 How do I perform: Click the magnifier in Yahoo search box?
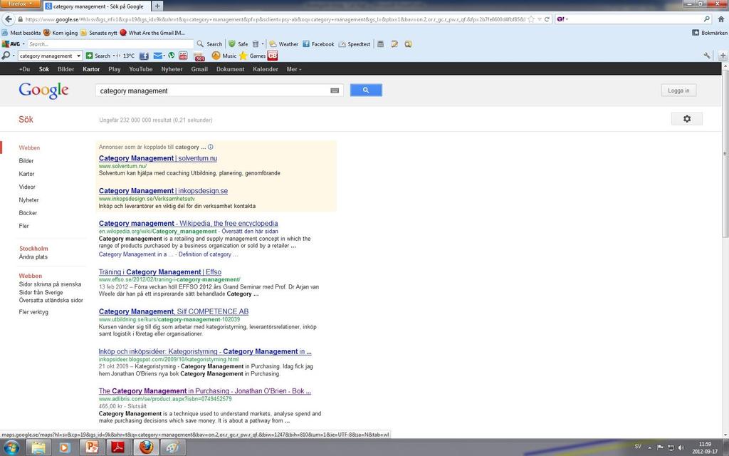click(x=707, y=19)
